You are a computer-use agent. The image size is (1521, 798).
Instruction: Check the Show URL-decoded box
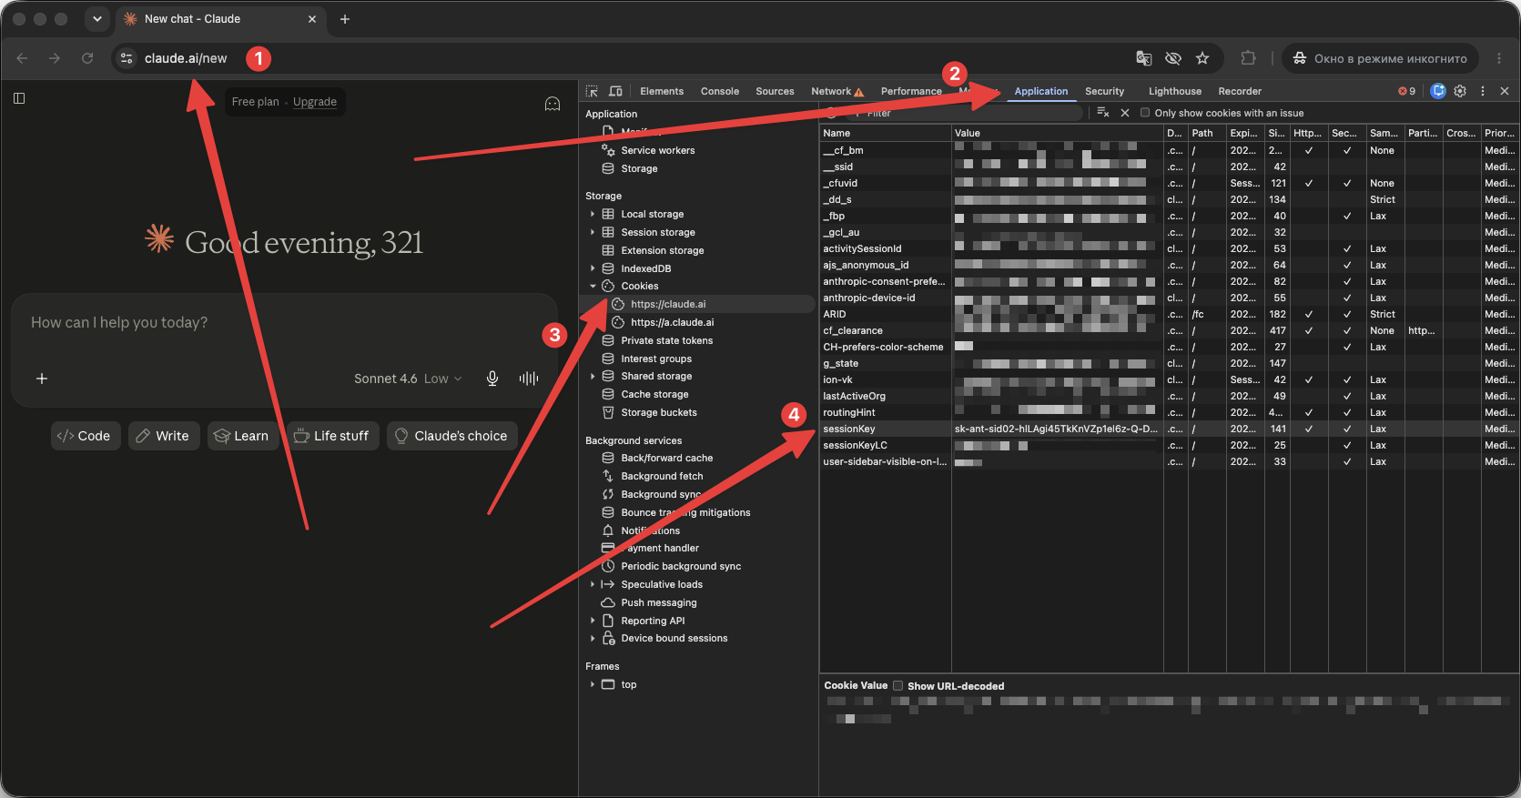[x=897, y=686]
